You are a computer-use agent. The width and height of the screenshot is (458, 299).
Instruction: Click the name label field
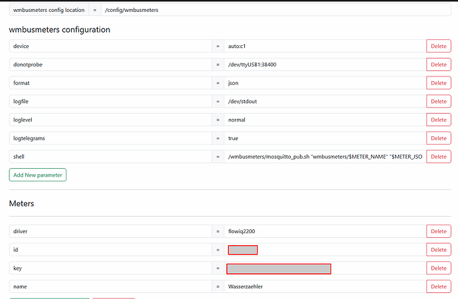point(110,286)
